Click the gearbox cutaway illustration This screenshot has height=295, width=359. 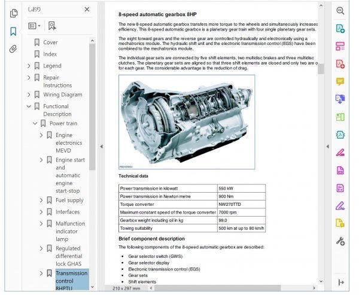tap(187, 122)
